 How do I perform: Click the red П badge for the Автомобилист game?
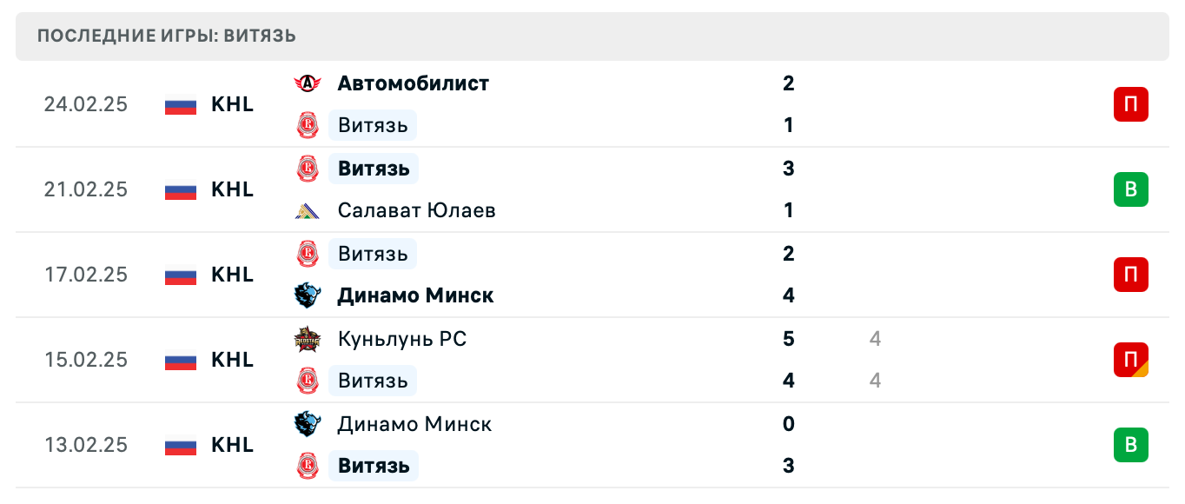tap(1130, 104)
